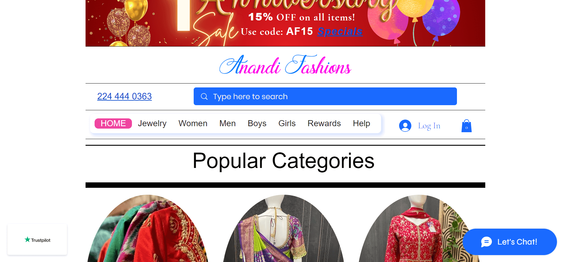Image resolution: width=569 pixels, height=262 pixels.
Task: Open the Jewelry menu
Action: pos(152,123)
